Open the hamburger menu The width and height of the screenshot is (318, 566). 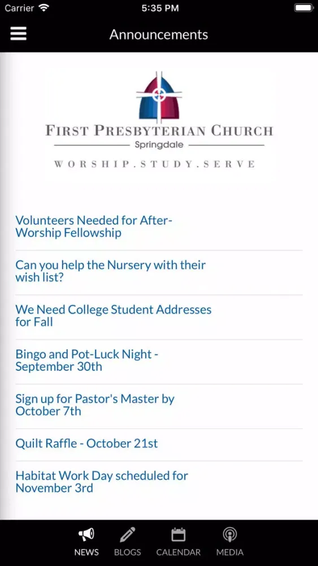[x=19, y=34]
